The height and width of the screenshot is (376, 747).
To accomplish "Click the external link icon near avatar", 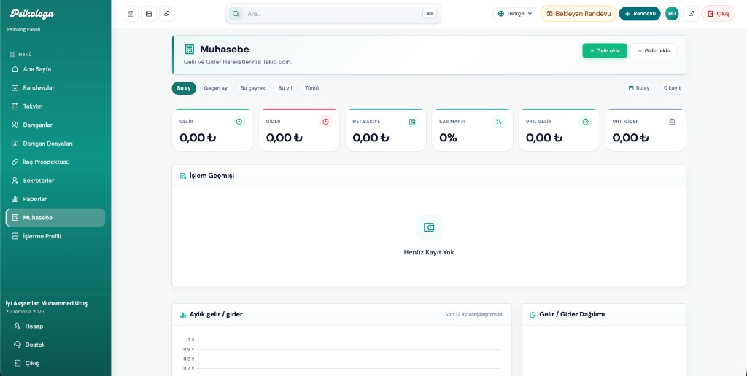I will [x=691, y=14].
